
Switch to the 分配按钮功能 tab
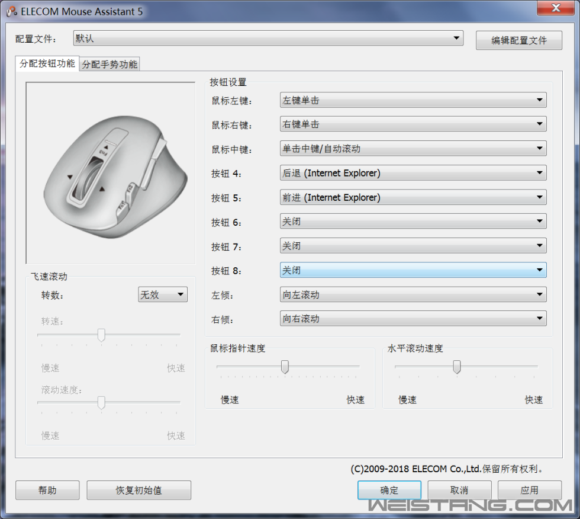47,63
